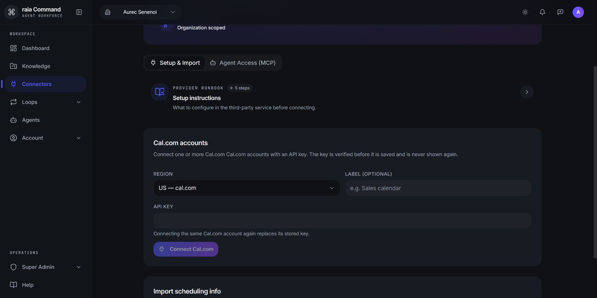Focus the API Key input field
The width and height of the screenshot is (597, 298).
342,221
